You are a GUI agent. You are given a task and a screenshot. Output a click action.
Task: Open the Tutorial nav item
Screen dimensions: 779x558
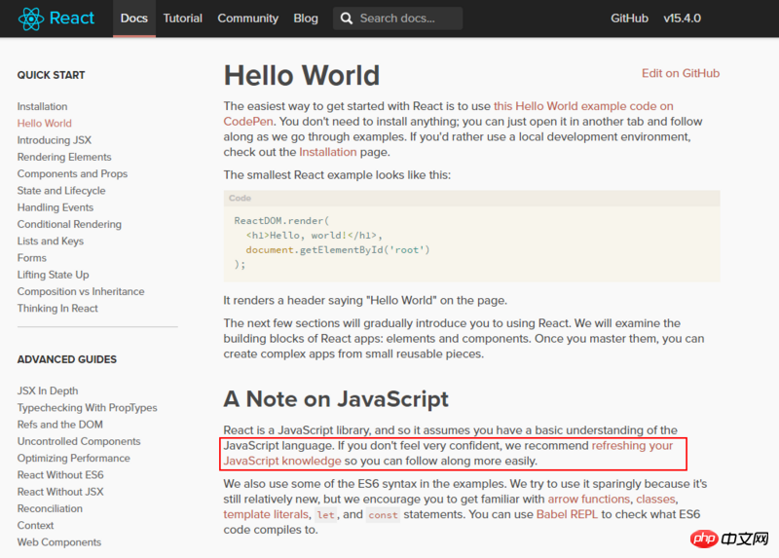(183, 19)
